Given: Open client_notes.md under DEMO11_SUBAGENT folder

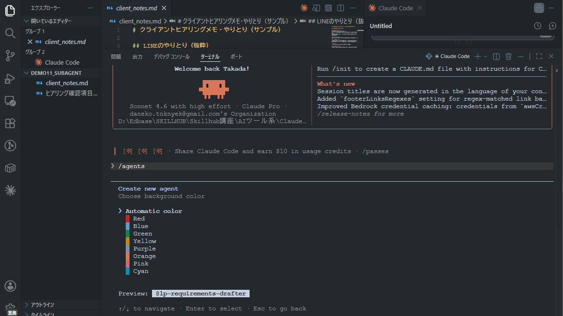Looking at the screenshot, I should pyautogui.click(x=61, y=83).
